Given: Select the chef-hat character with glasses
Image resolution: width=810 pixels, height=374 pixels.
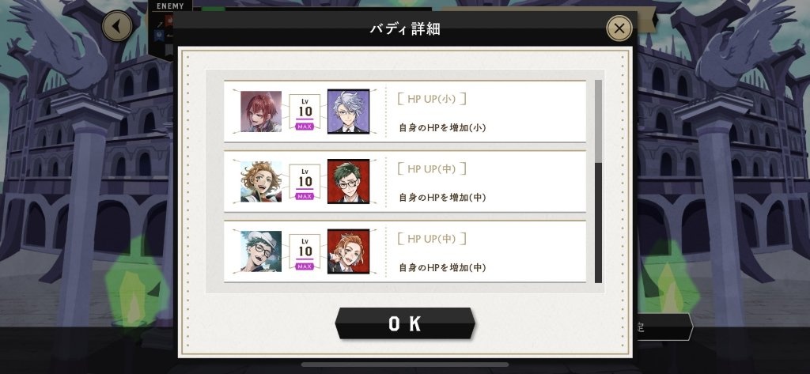Looking at the screenshot, I should [261, 251].
